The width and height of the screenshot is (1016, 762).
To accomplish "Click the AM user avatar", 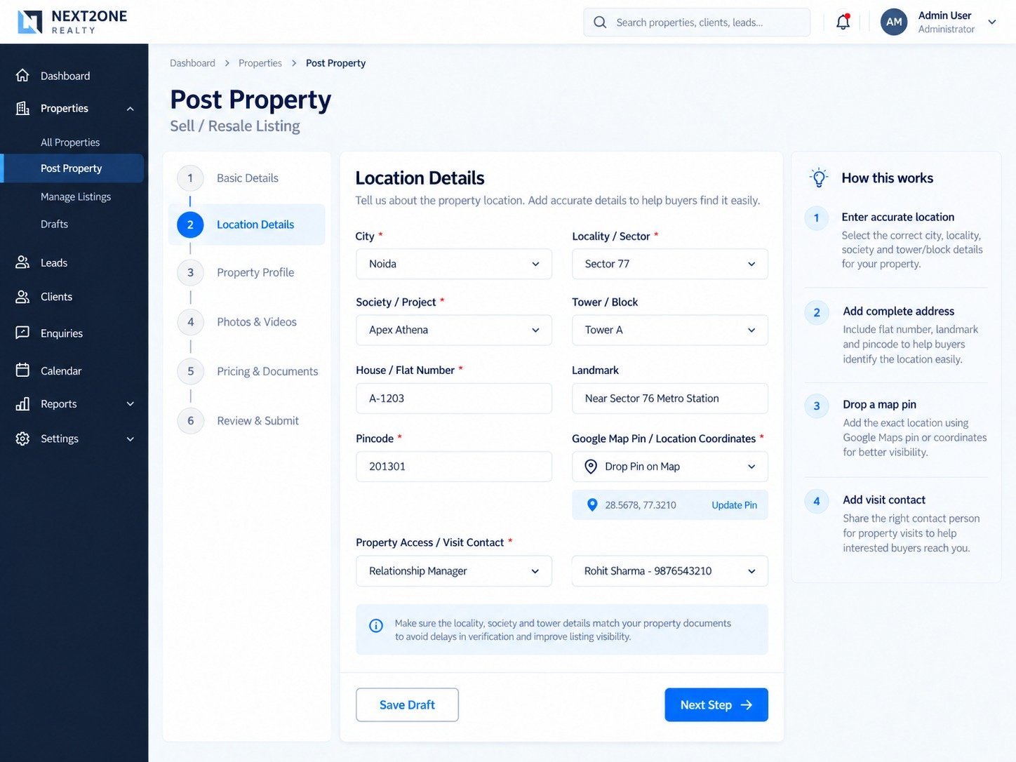I will coord(894,22).
